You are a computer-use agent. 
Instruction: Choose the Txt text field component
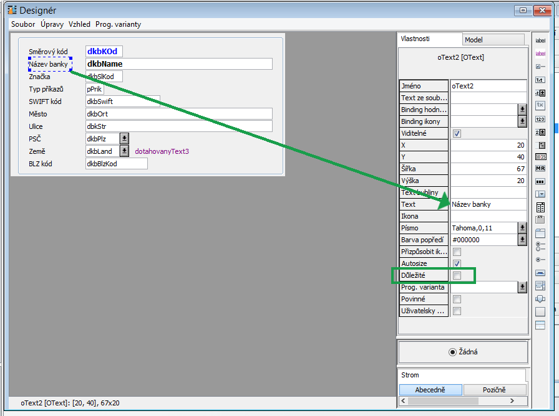(540, 80)
